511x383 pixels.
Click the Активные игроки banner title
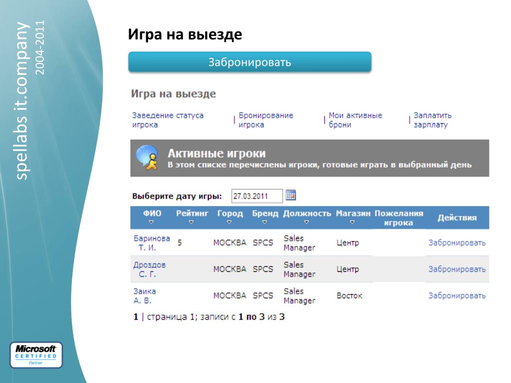(x=217, y=153)
